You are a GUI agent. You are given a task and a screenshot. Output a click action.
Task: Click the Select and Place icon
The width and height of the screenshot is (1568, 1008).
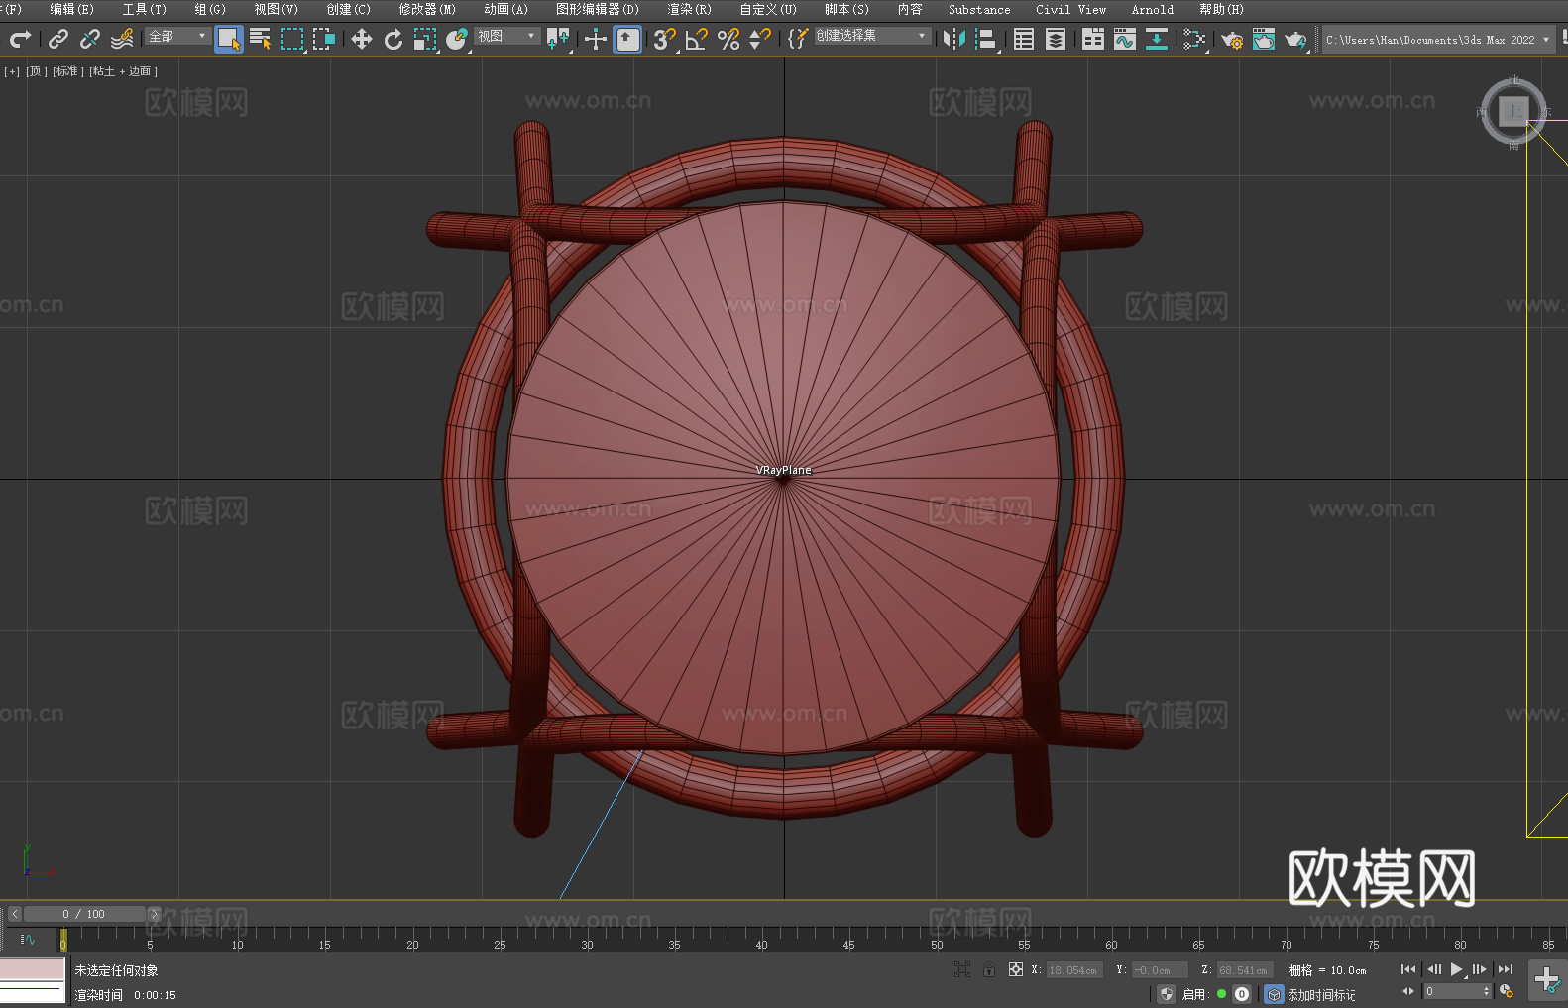pos(457,39)
